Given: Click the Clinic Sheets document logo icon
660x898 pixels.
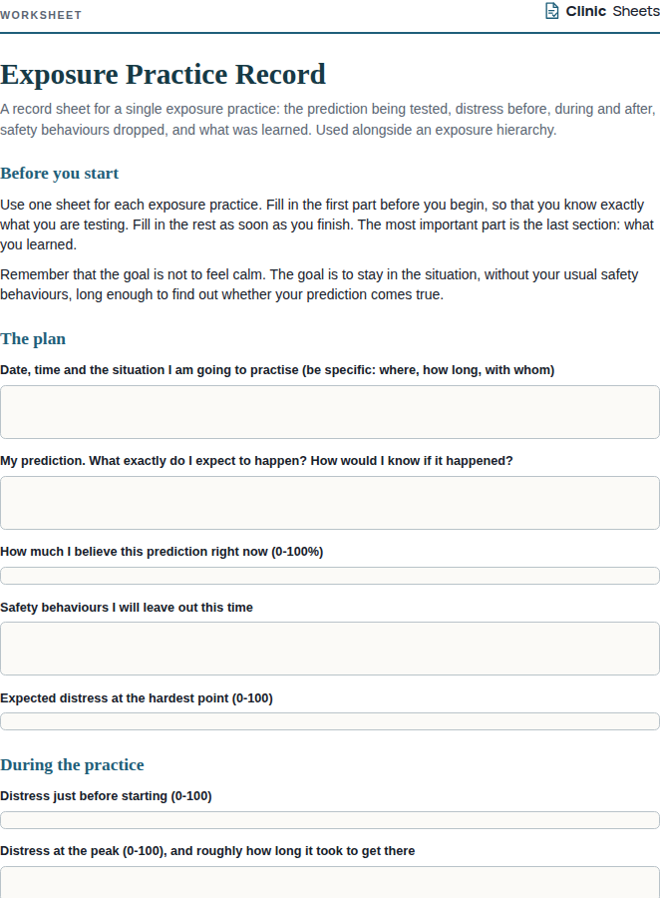Looking at the screenshot, I should (x=551, y=11).
